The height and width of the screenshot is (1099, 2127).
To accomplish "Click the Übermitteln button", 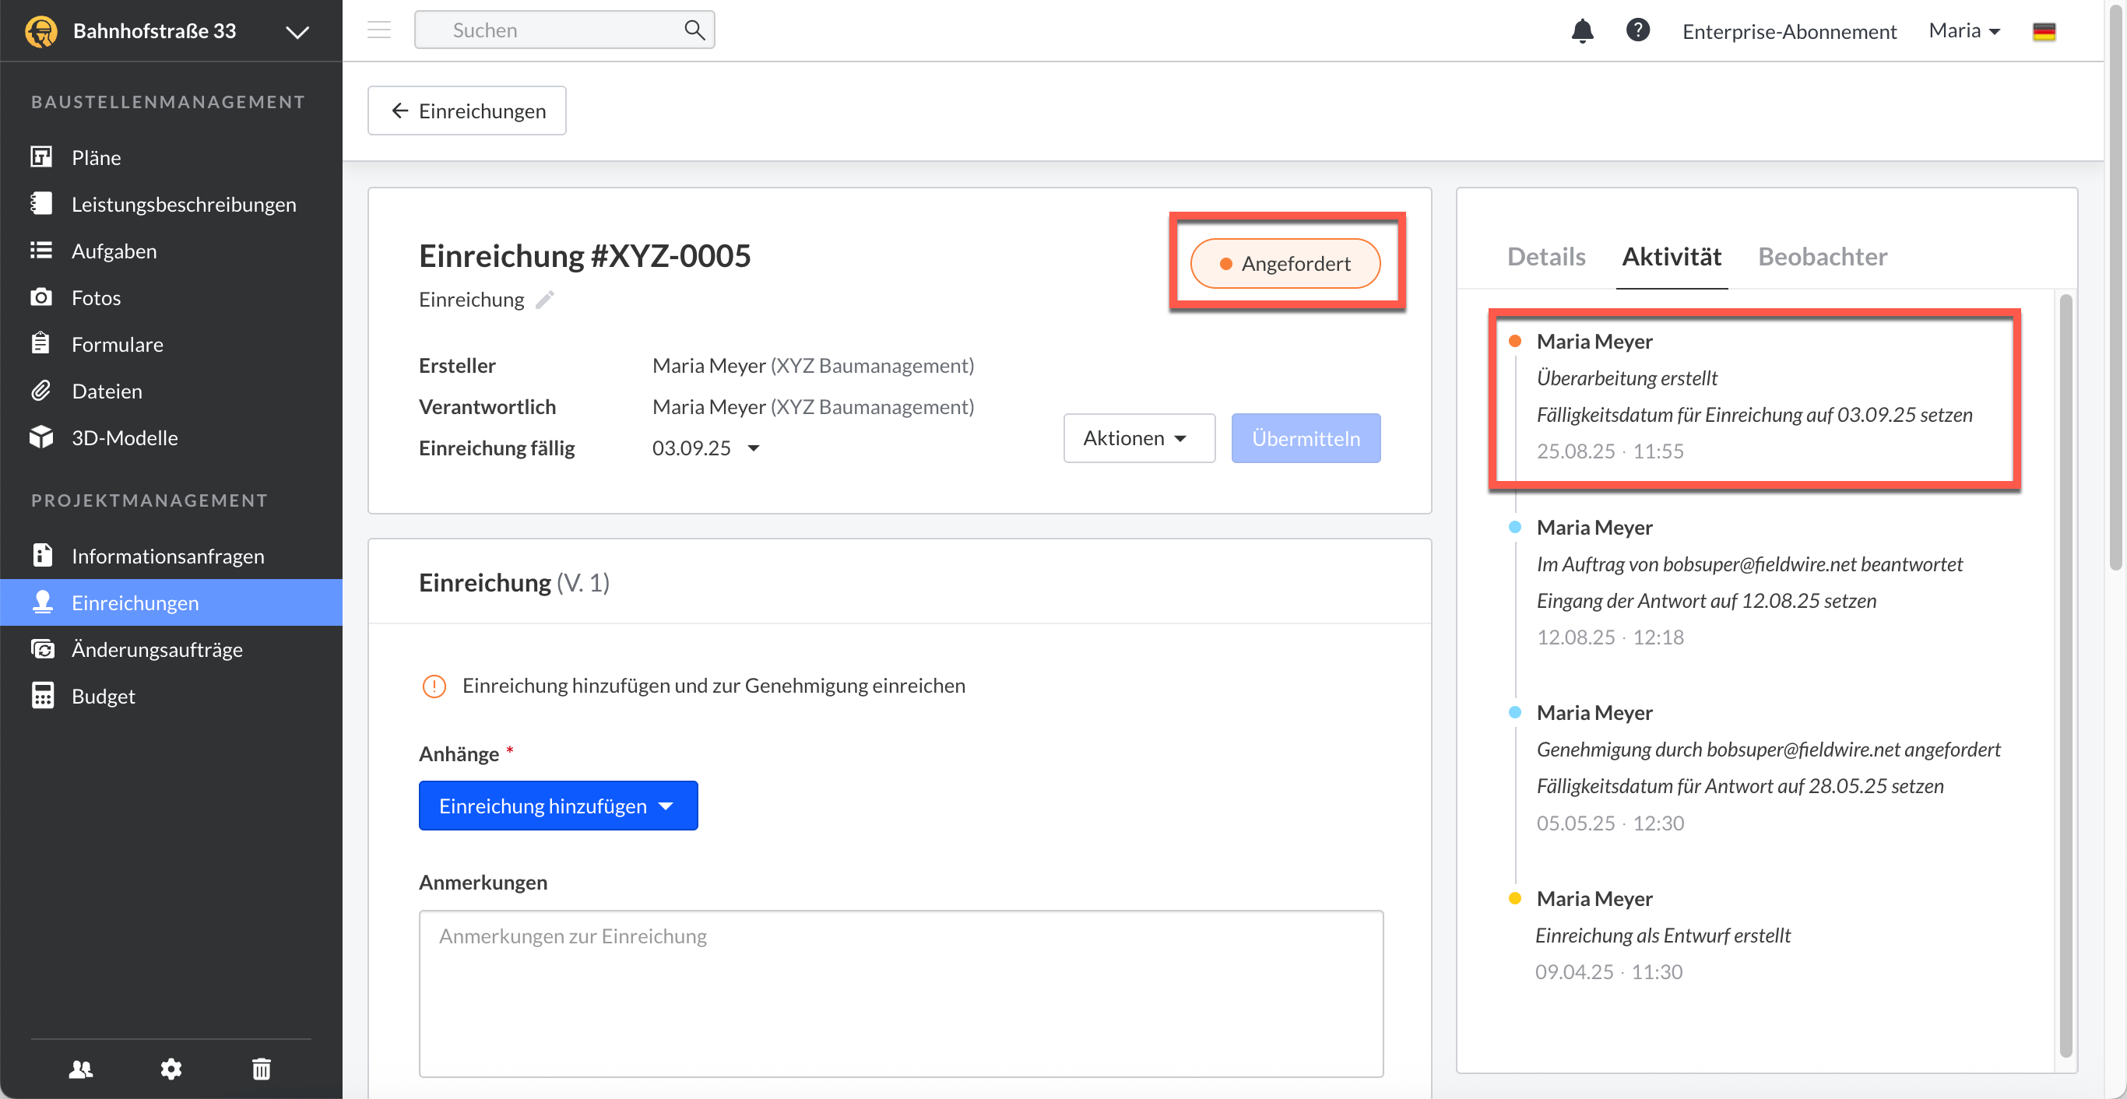I will pyautogui.click(x=1305, y=438).
